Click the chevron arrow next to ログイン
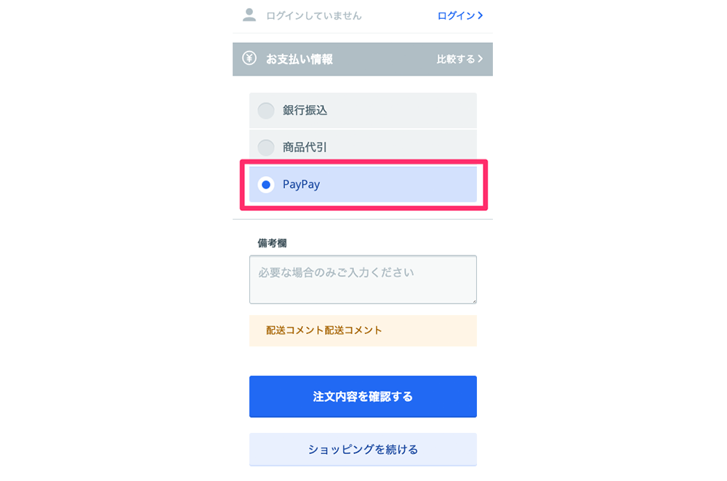 pyautogui.click(x=481, y=15)
